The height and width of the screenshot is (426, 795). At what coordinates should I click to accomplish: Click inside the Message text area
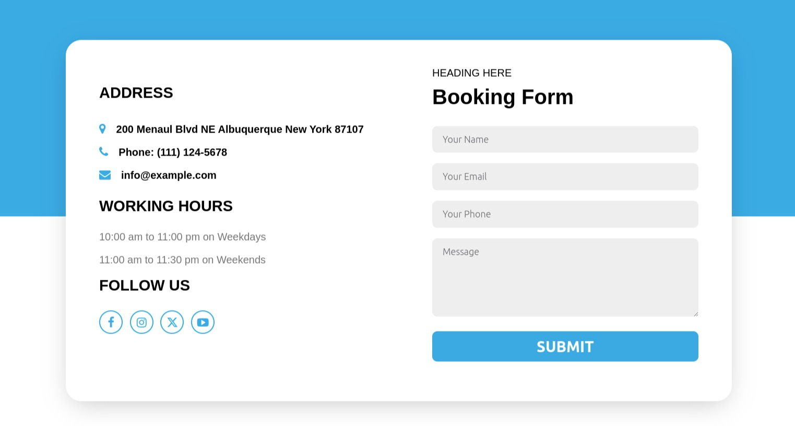tap(565, 277)
